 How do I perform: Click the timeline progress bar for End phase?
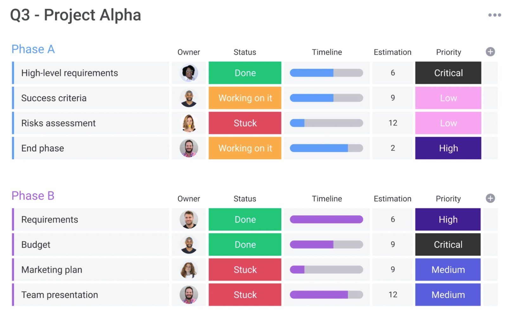click(326, 148)
